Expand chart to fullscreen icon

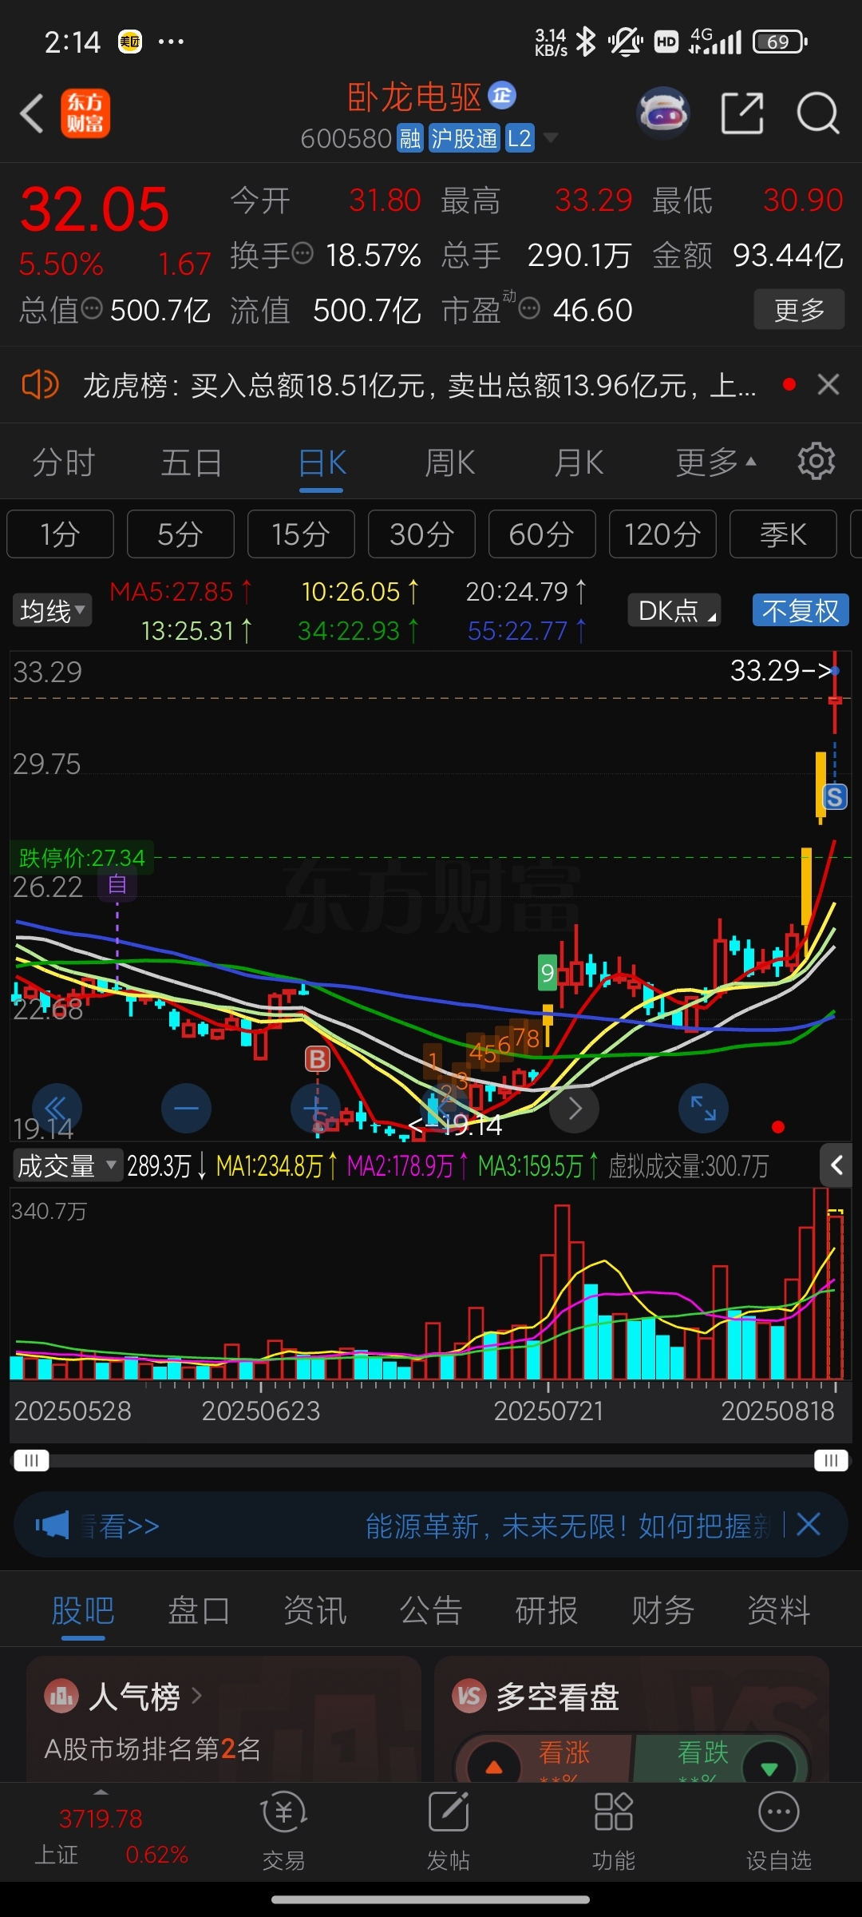[703, 1108]
